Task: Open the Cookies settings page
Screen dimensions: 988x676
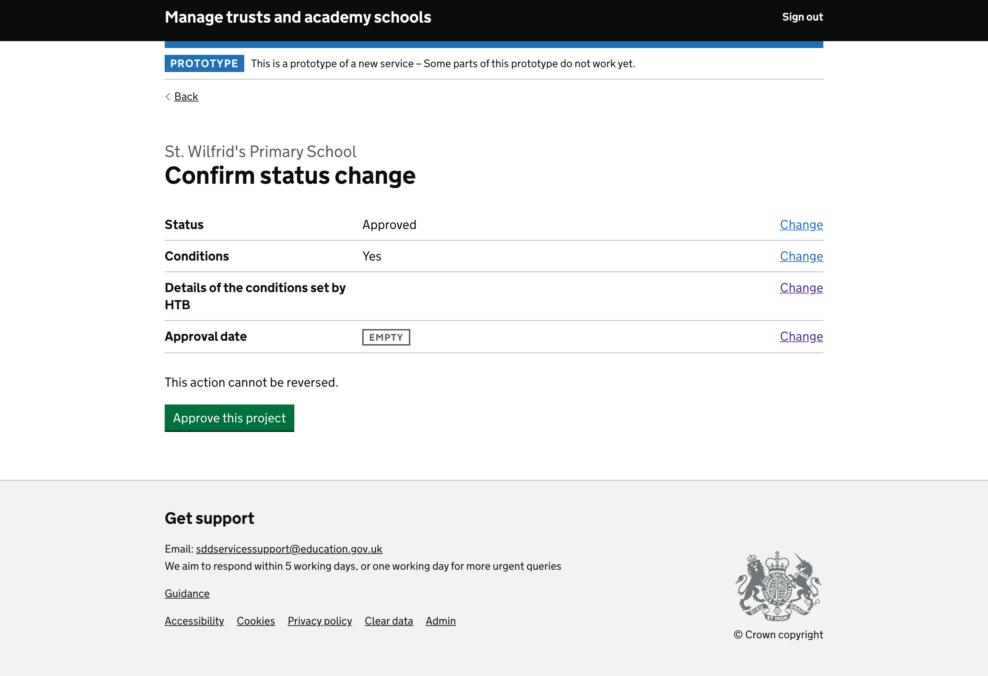Action: click(255, 620)
